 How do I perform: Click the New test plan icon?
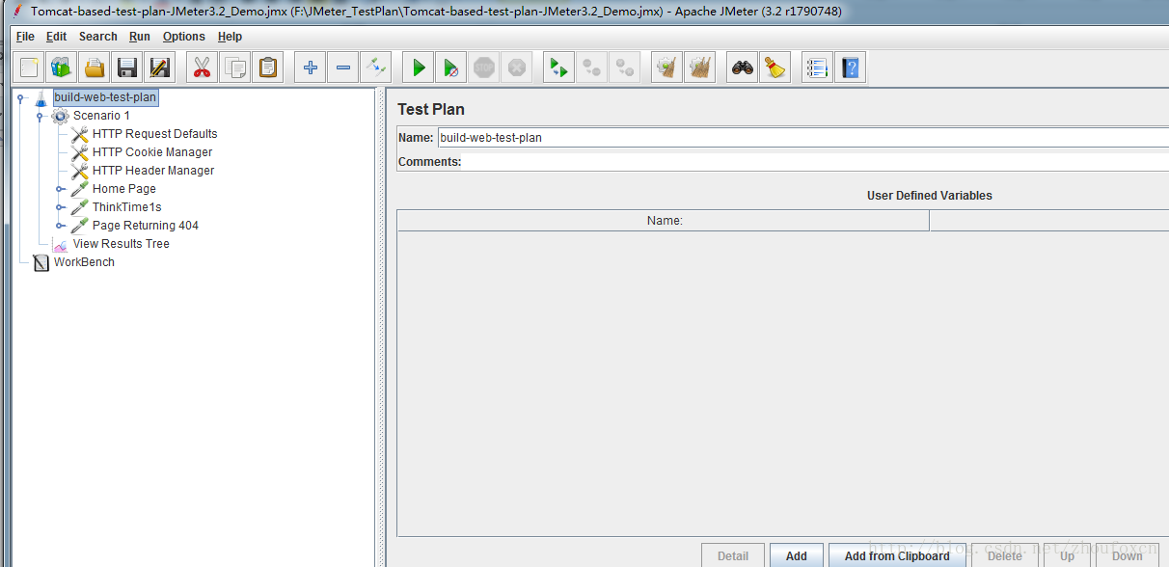(29, 67)
